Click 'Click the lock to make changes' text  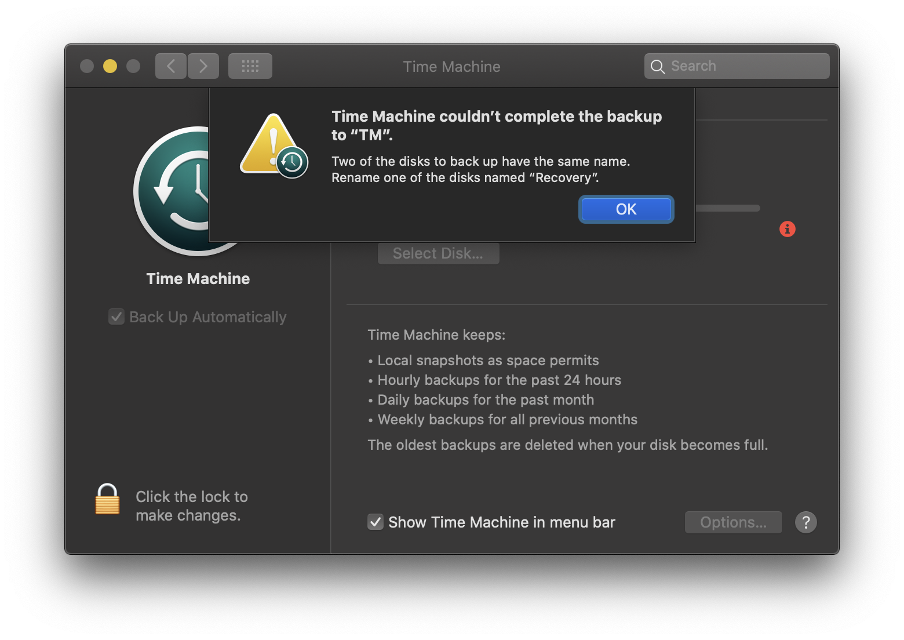[x=192, y=506]
